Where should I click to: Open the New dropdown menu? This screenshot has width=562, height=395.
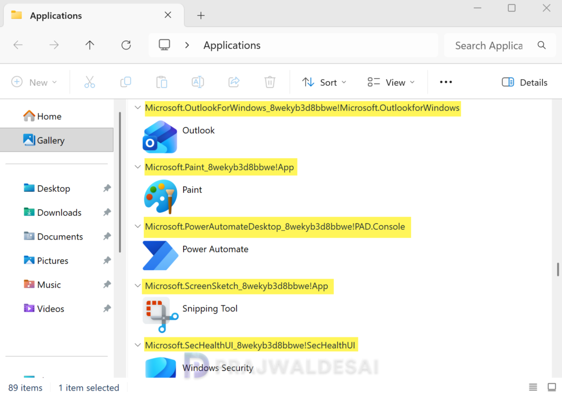tap(35, 82)
